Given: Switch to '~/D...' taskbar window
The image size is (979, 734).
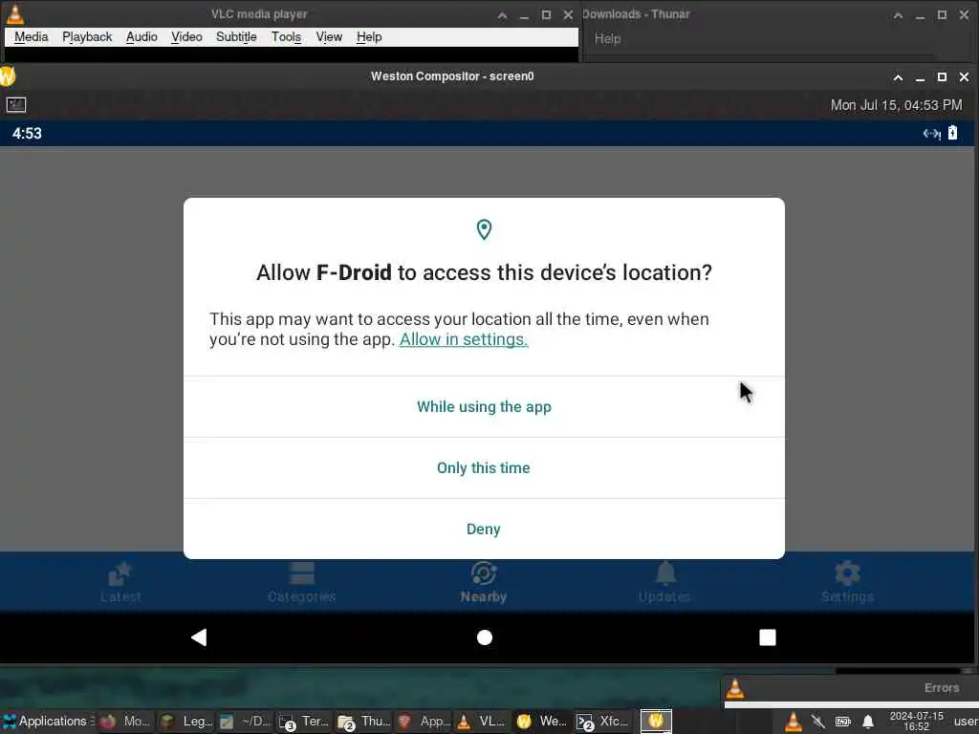Looking at the screenshot, I should [x=244, y=722].
